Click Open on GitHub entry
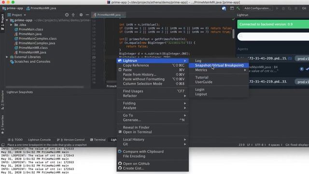Image resolution: width=309 pixels, height=174 pixels. pyautogui.click(x=153, y=164)
